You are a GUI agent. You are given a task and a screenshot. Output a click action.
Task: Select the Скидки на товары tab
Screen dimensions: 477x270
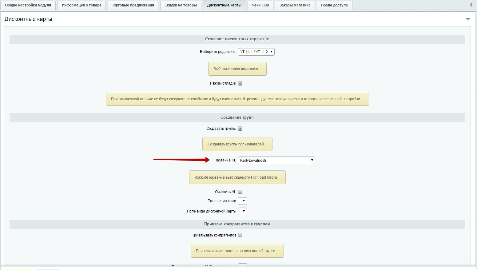[x=181, y=5]
